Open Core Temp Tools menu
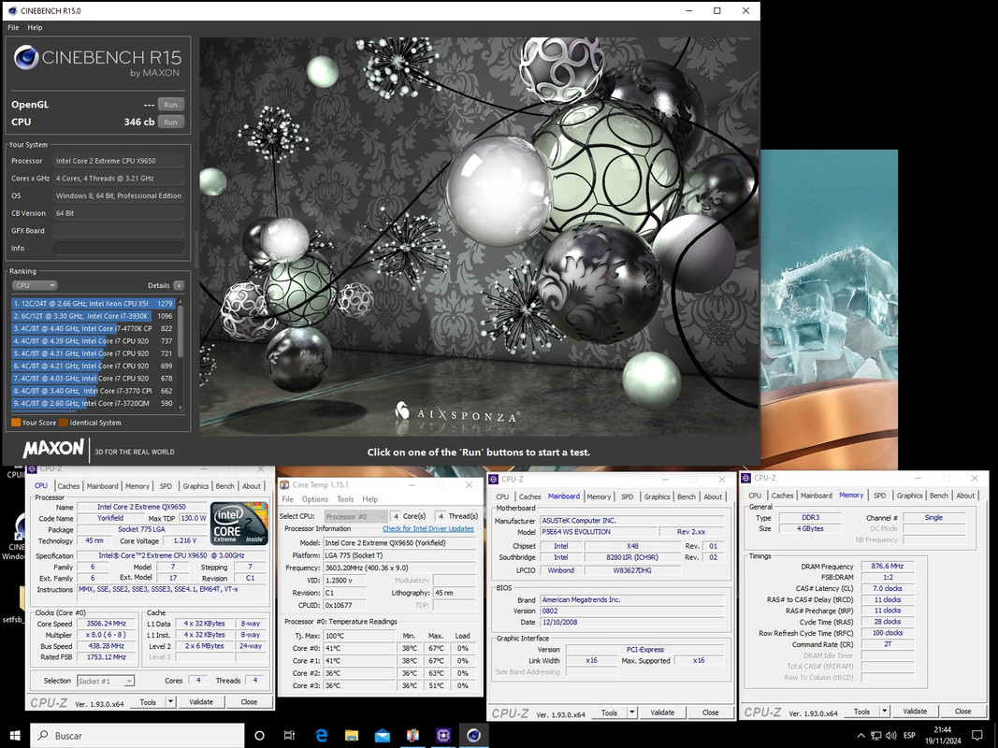This screenshot has width=998, height=748. (x=345, y=499)
